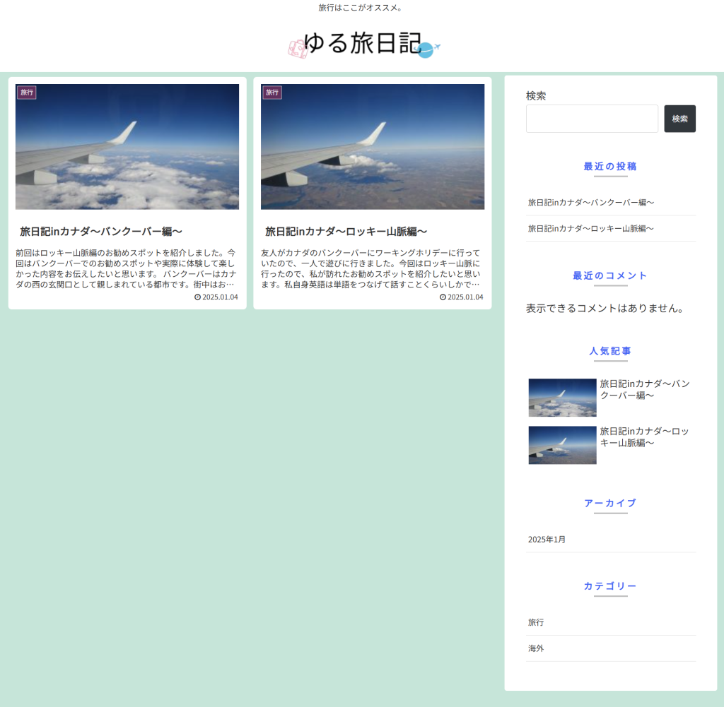Click 旅行 category tag on Vancouver post
This screenshot has width=724, height=707.
point(26,93)
